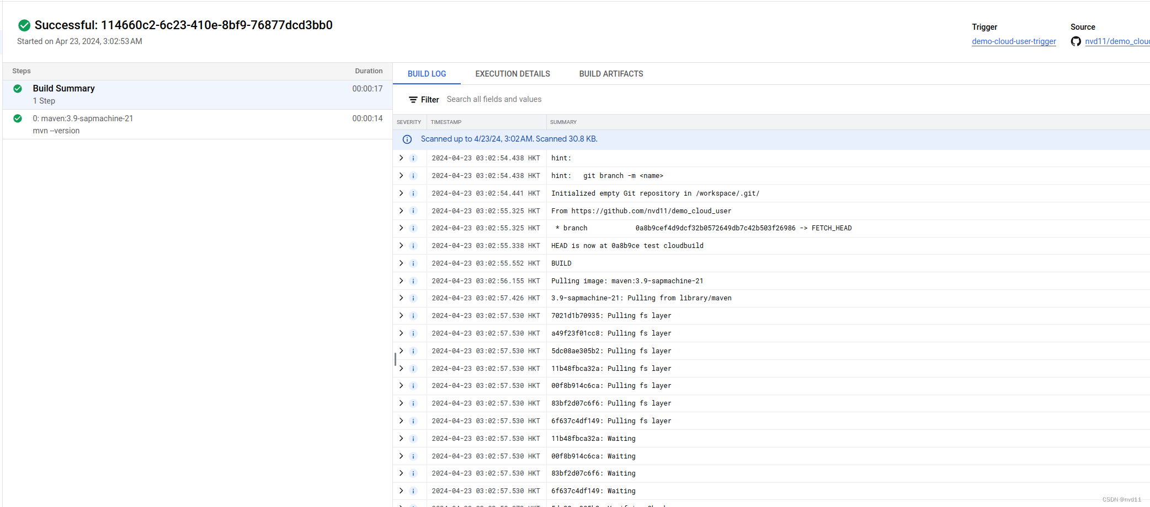Expand '00f8b914c6ca: Pulling fs layer' entry
Image resolution: width=1150 pixels, height=507 pixels.
pyautogui.click(x=401, y=386)
